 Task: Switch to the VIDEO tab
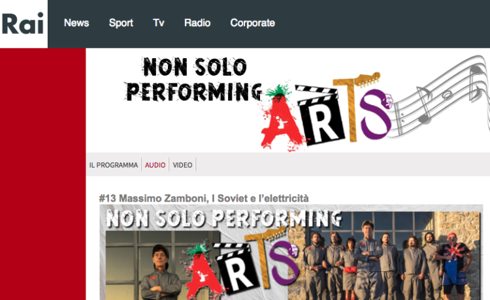pyautogui.click(x=182, y=165)
